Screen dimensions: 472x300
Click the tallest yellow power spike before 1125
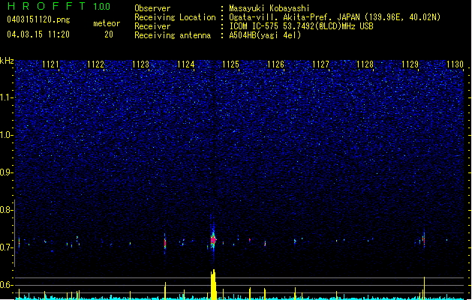(x=213, y=284)
